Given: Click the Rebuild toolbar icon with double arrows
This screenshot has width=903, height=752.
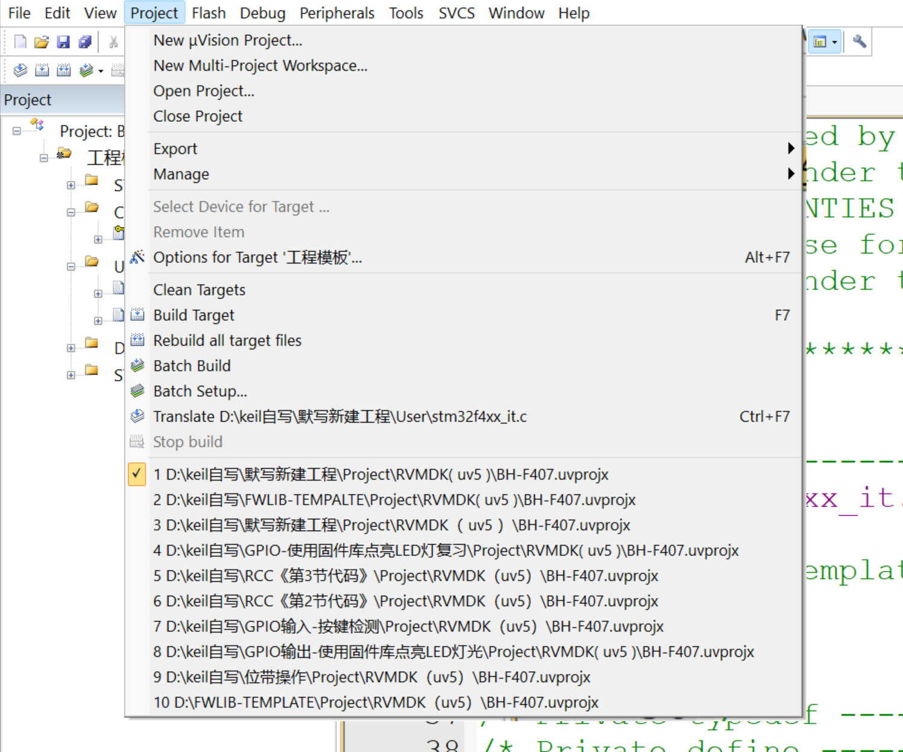Looking at the screenshot, I should pyautogui.click(x=63, y=70).
